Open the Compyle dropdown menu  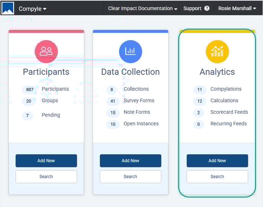coord(32,9)
